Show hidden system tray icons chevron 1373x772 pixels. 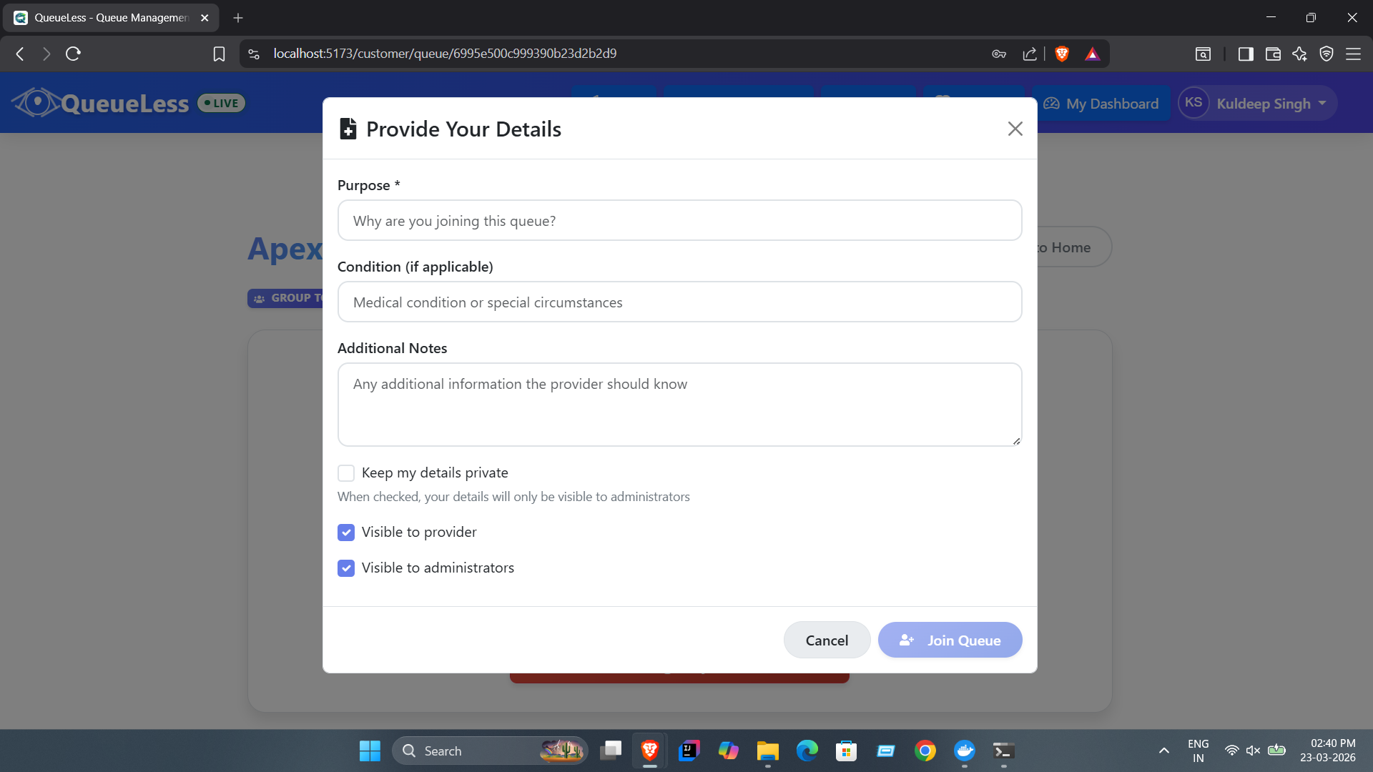[x=1164, y=751]
